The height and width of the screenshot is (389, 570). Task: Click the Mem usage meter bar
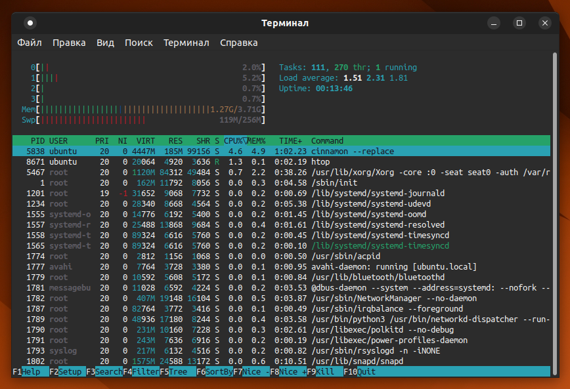point(143,110)
